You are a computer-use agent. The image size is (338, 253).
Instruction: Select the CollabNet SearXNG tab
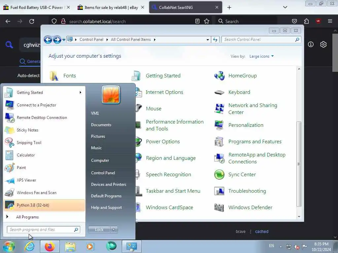pyautogui.click(x=186, y=7)
